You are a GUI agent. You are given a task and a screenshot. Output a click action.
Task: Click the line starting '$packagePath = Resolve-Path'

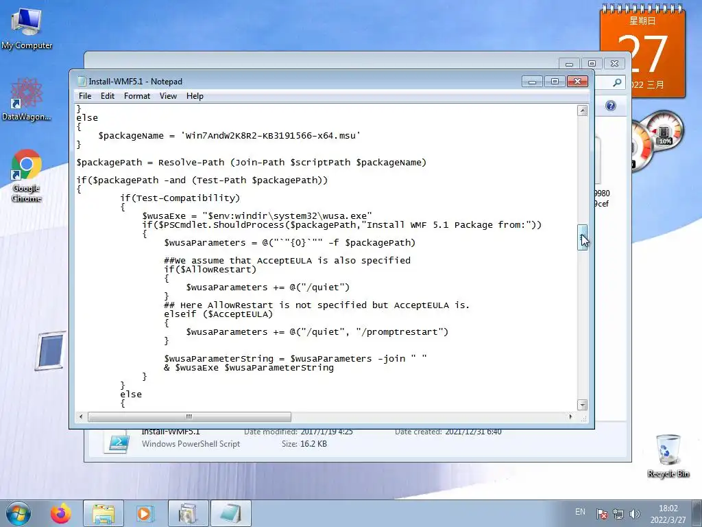pyautogui.click(x=251, y=162)
